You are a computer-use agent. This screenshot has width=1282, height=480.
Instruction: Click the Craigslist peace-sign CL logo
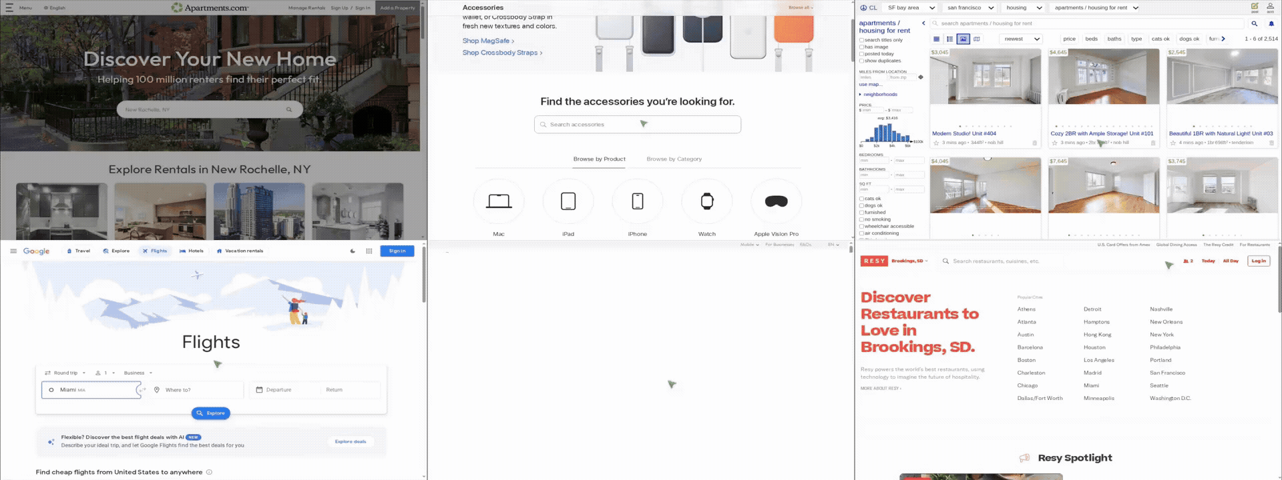[x=869, y=8]
